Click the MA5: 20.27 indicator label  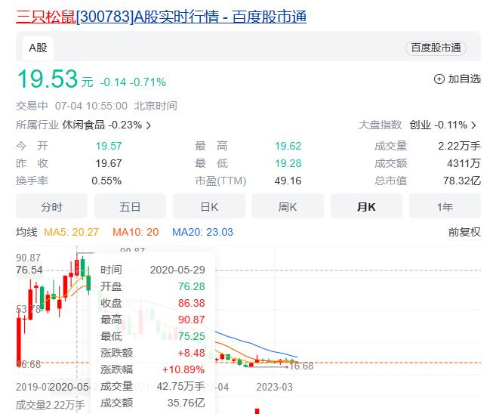72,232
